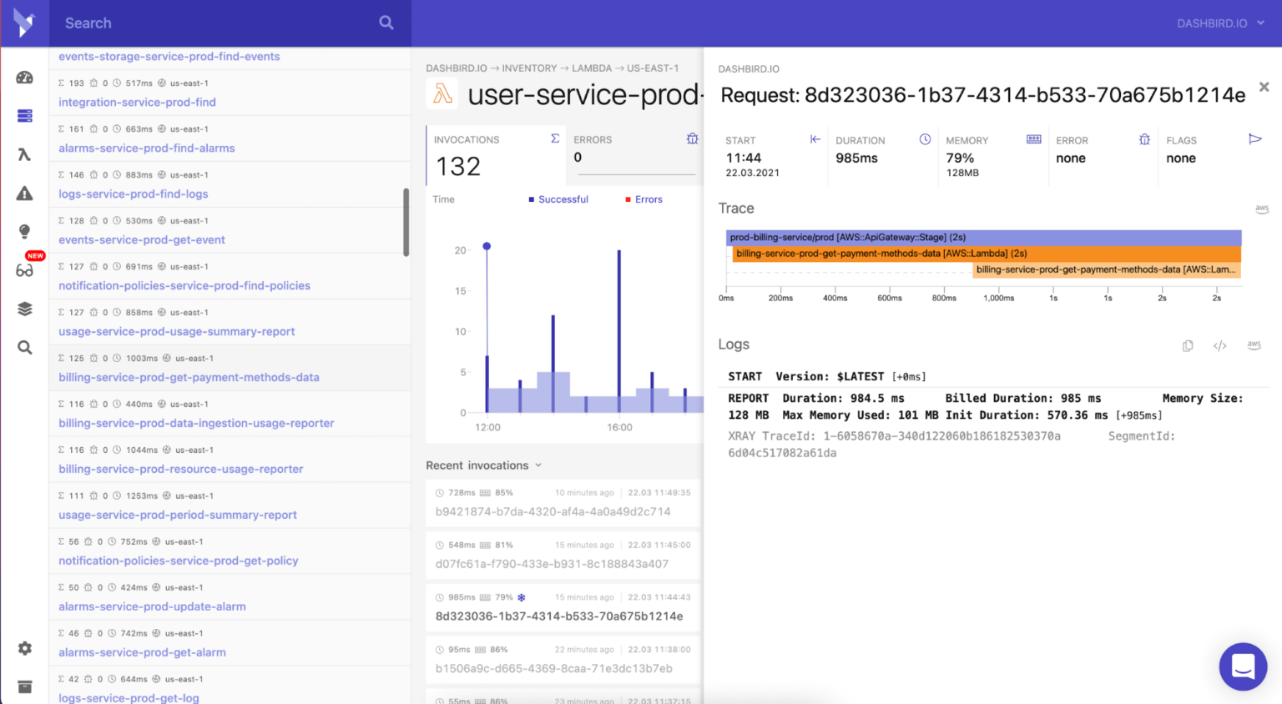Collapse the Recent invocations section

click(x=538, y=465)
